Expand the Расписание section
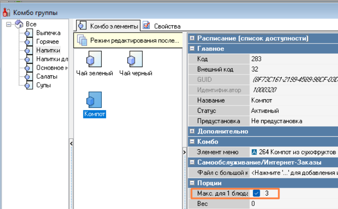338x209 pixels. tap(192, 38)
